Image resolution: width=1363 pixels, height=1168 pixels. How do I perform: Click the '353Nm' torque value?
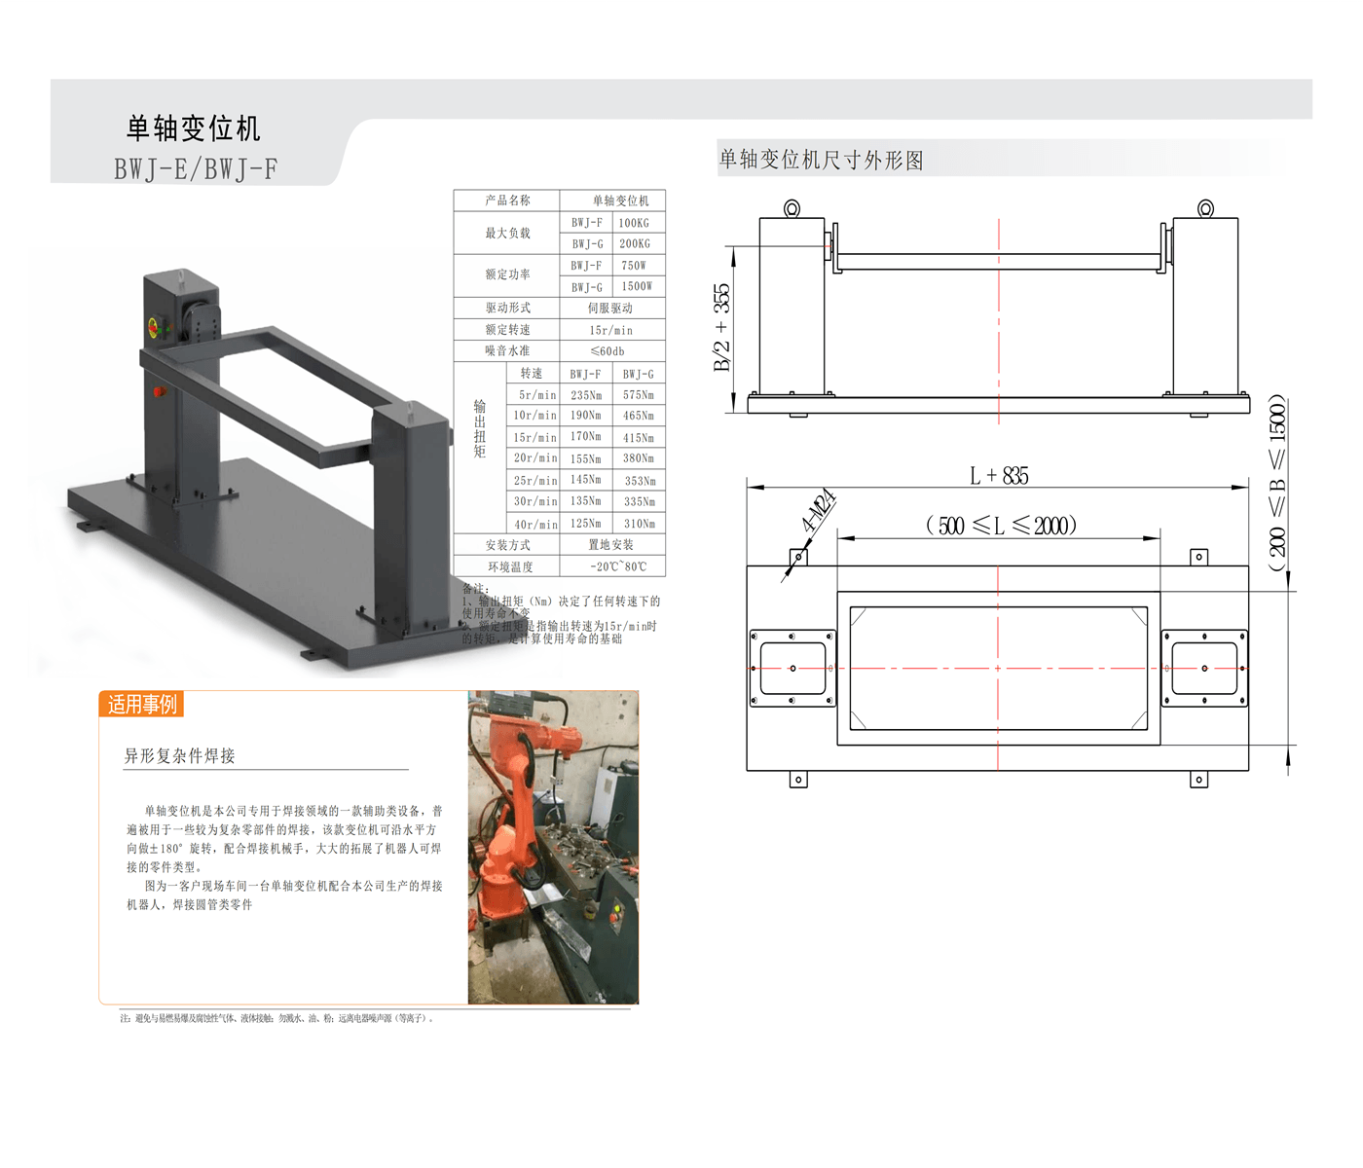coord(640,481)
